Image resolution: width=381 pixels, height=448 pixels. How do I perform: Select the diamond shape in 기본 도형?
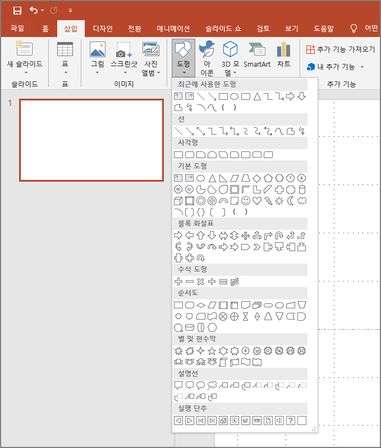click(x=256, y=178)
